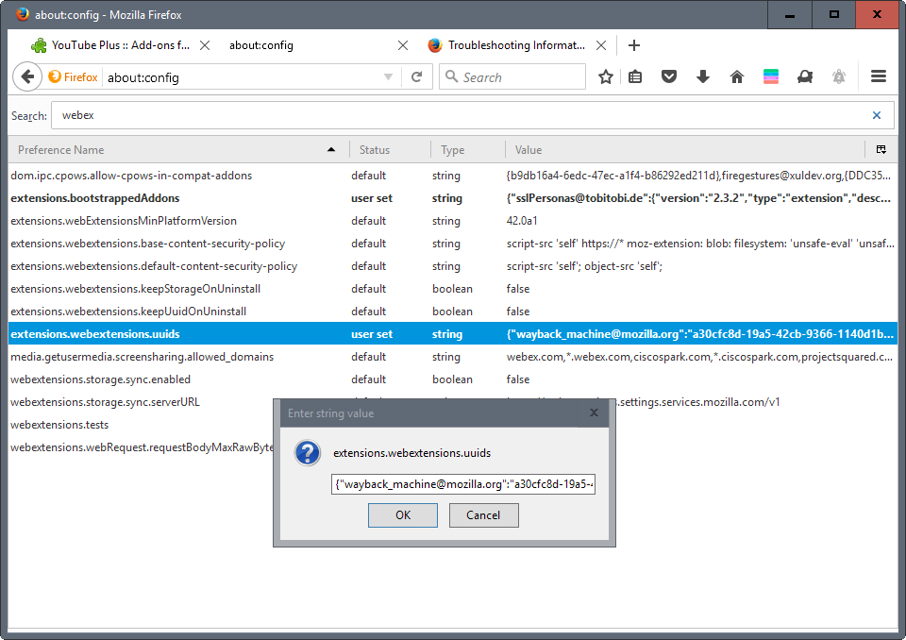Click the Preference Name column header
Viewport: 906px width, 640px height.
tap(178, 150)
